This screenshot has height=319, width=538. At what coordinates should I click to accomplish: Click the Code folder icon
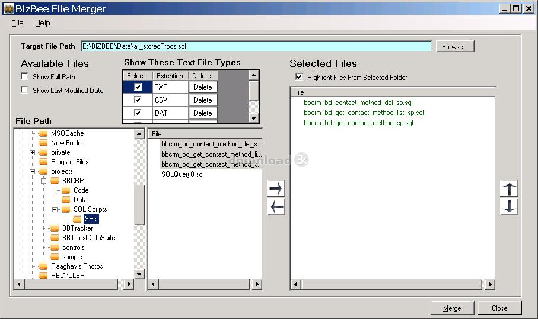click(66, 190)
